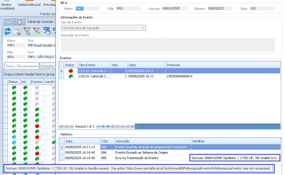Click the blue Refresh arrows icon
The width and height of the screenshot is (285, 175).
click(7, 31)
